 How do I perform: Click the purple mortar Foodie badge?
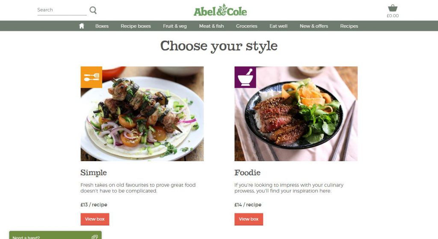click(245, 77)
